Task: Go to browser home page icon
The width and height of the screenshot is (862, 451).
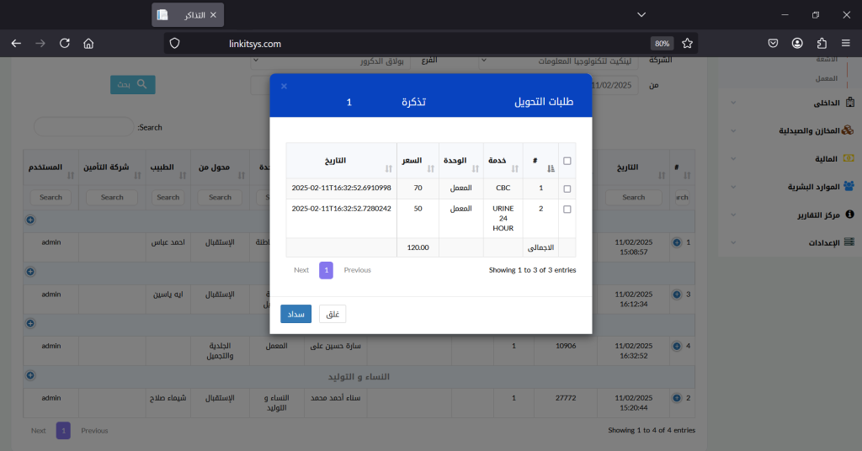Action: (89, 43)
